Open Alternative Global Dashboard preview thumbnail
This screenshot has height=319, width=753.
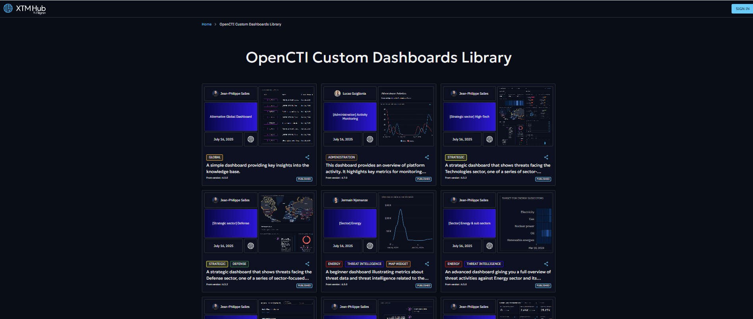[x=286, y=116]
